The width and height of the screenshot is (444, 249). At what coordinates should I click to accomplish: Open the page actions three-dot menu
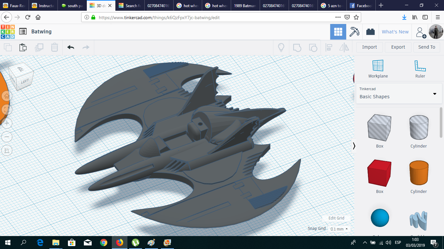pyautogui.click(x=338, y=18)
